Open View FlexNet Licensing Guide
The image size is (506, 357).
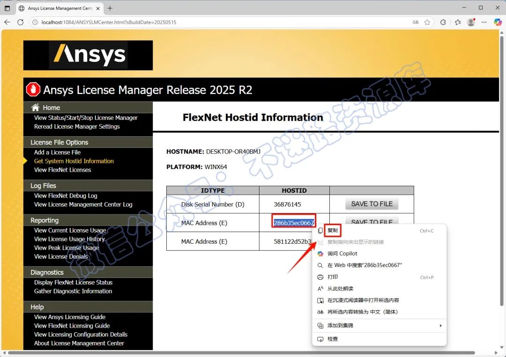tap(72, 326)
